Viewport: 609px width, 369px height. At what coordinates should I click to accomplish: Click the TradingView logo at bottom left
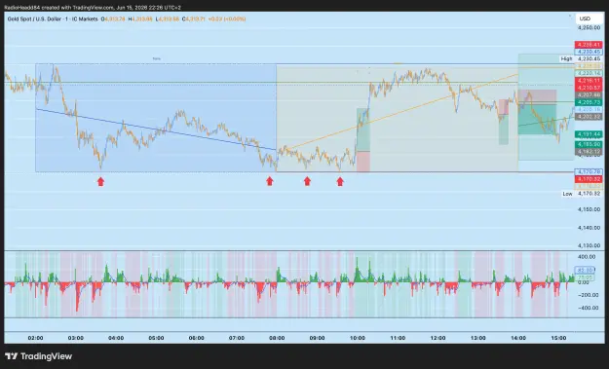38,356
